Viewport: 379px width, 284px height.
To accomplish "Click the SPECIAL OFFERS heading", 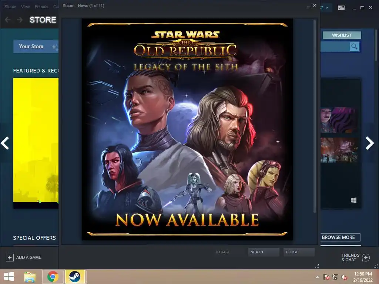I will (x=34, y=238).
